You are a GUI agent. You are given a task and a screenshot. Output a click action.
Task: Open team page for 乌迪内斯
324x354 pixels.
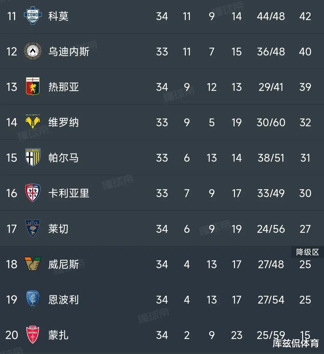pos(69,52)
